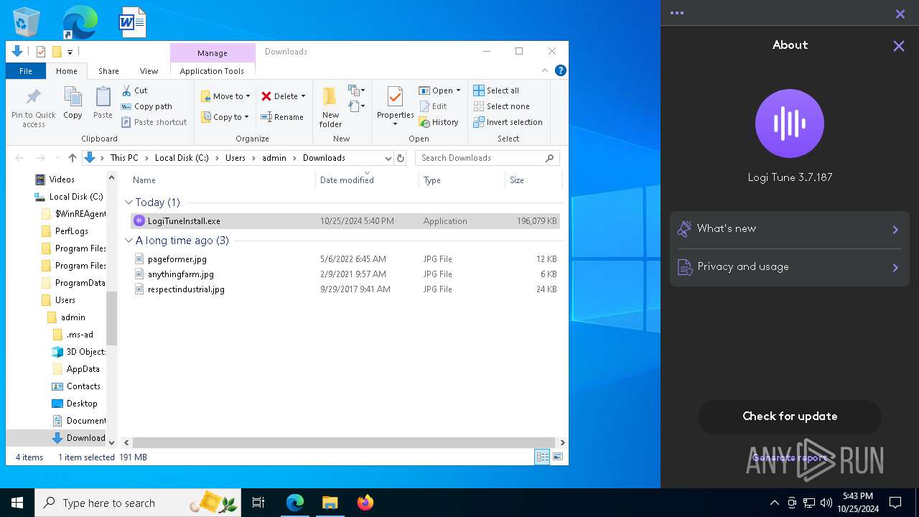Open the File tab
This screenshot has width=919, height=517.
coord(26,71)
